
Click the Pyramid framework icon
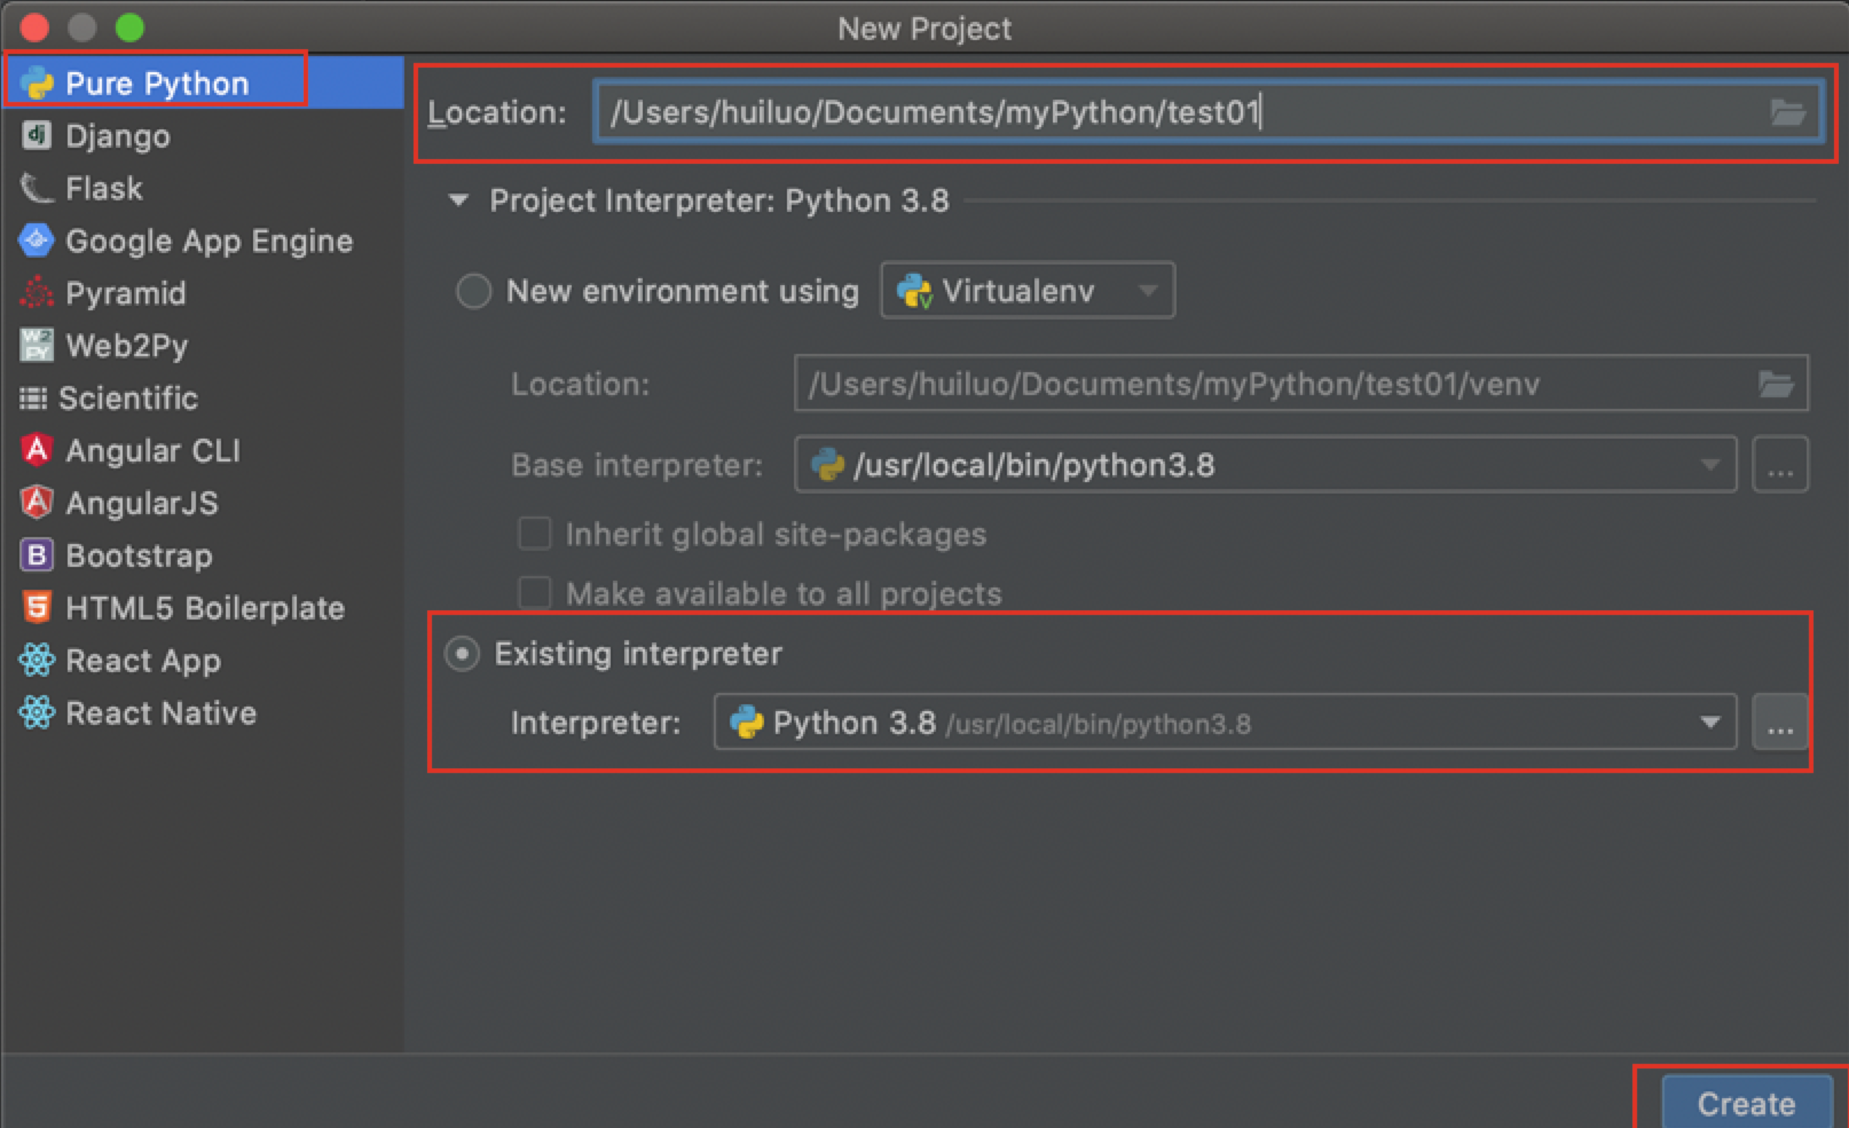coord(36,293)
